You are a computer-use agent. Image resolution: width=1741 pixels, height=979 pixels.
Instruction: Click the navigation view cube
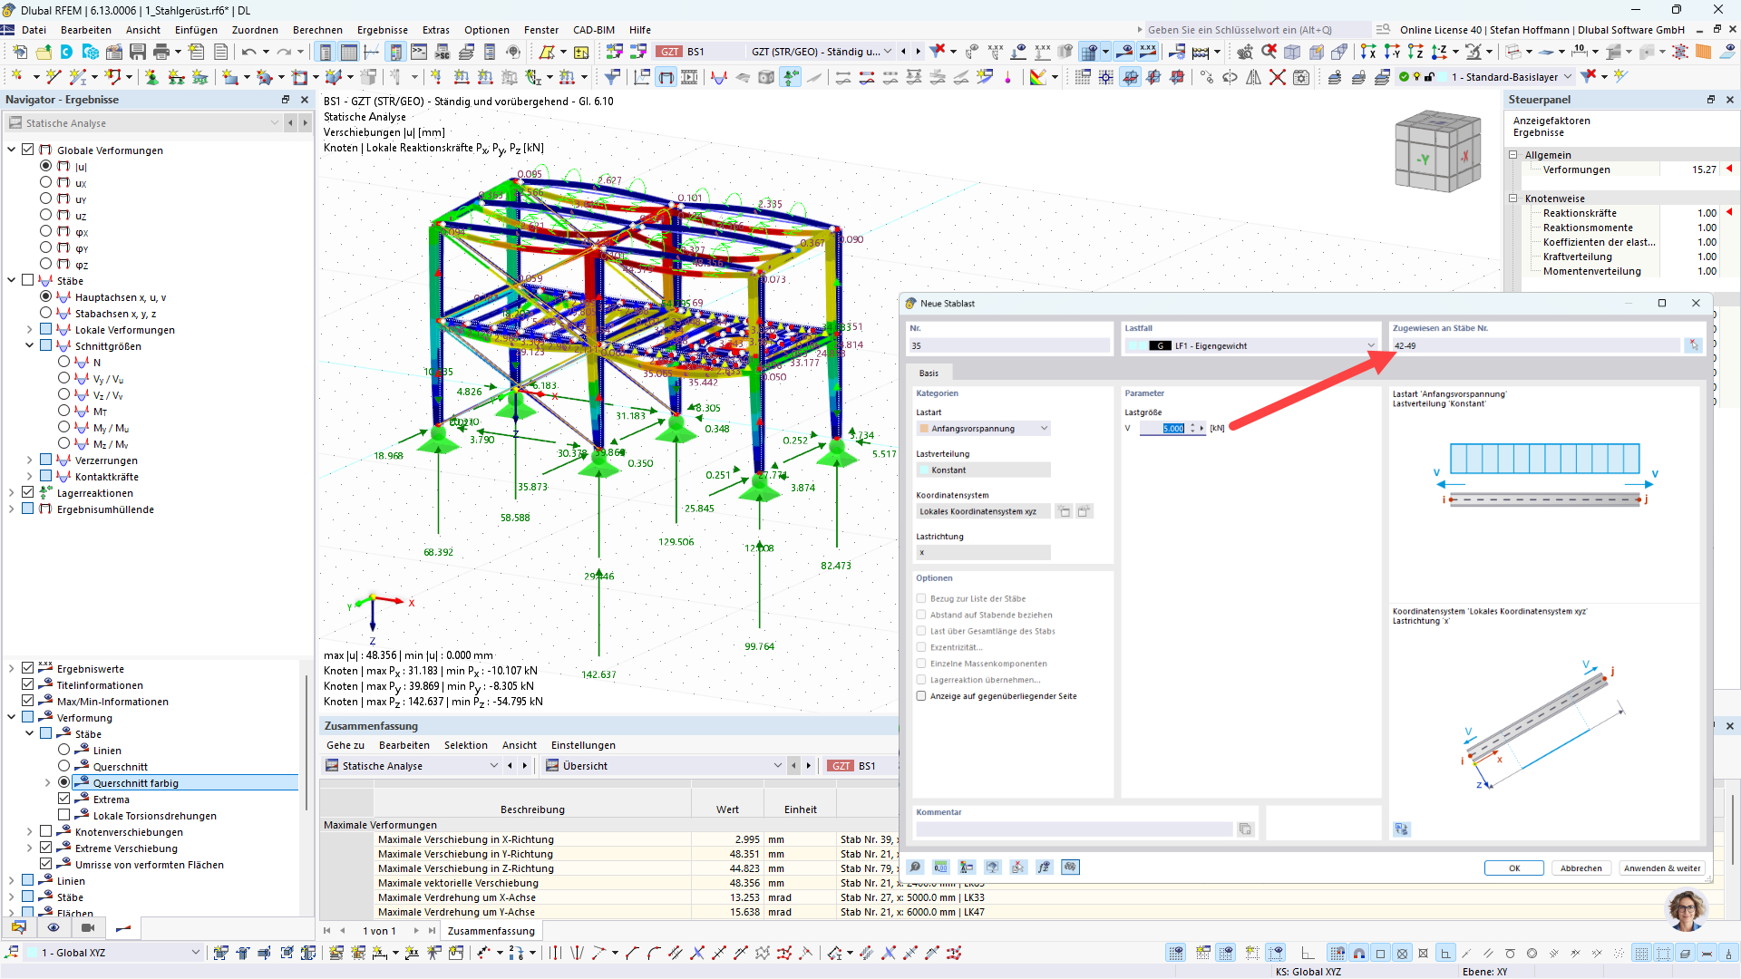1437,151
